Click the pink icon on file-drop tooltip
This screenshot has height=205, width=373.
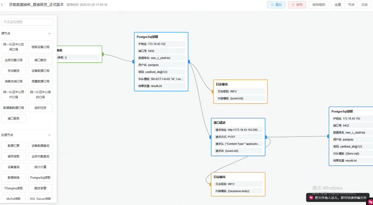click(310, 197)
